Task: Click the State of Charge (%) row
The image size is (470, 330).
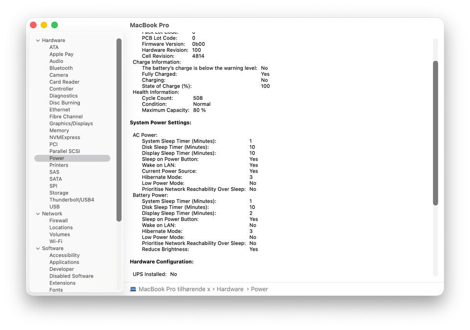Action: pyautogui.click(x=206, y=86)
